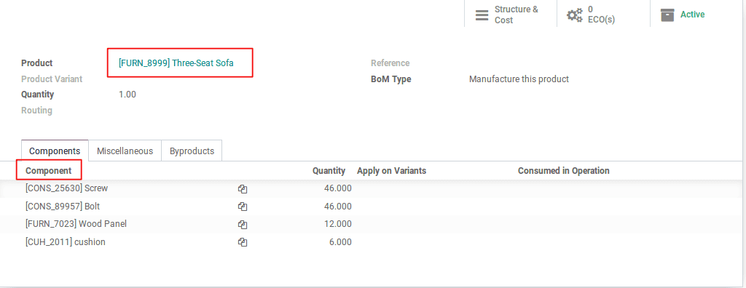Click the BoM Type value Manufacture this product
The image size is (746, 288).
point(519,79)
